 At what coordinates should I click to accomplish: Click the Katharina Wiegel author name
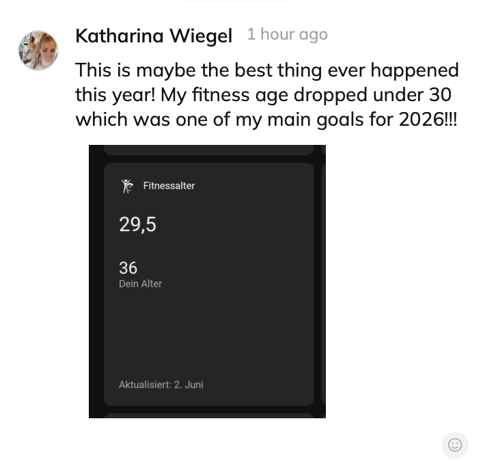[154, 36]
